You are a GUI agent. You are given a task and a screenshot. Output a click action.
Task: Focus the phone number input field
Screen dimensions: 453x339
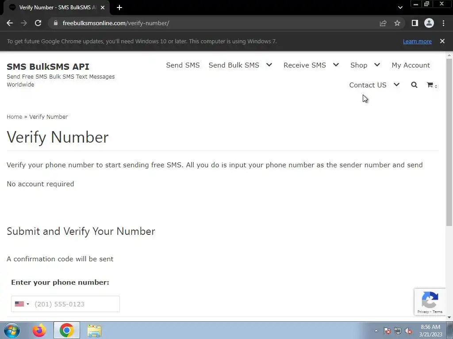pyautogui.click(x=65, y=304)
